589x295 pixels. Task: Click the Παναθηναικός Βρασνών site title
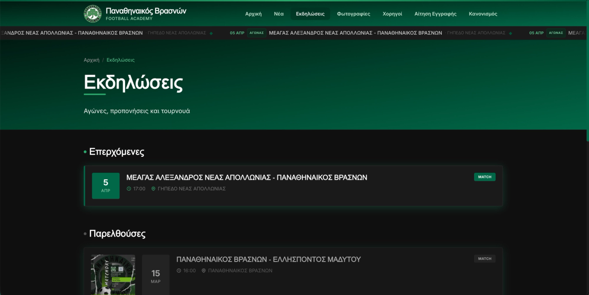[x=146, y=11]
